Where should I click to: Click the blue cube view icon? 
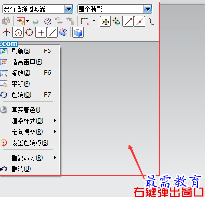(78, 32)
